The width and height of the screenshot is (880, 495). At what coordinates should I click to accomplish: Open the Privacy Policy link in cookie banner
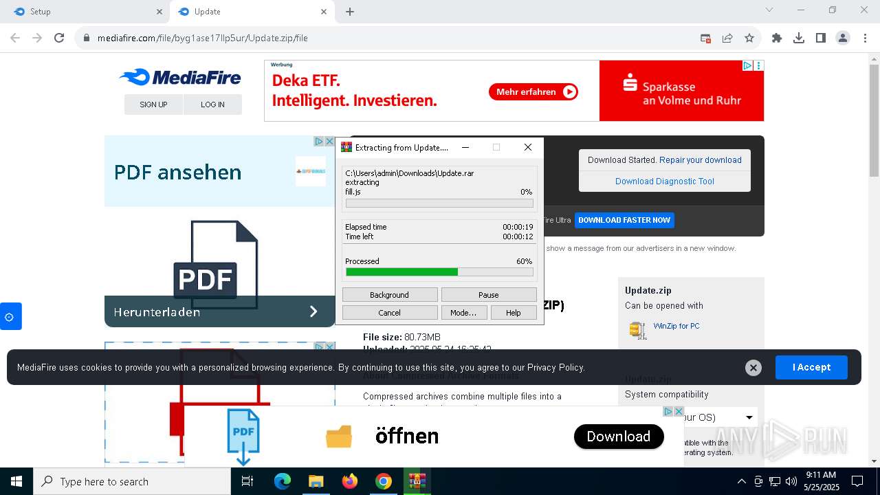tap(555, 368)
